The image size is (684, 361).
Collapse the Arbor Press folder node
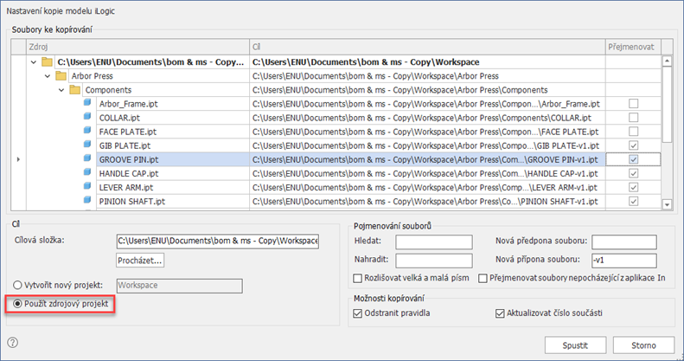coord(47,76)
